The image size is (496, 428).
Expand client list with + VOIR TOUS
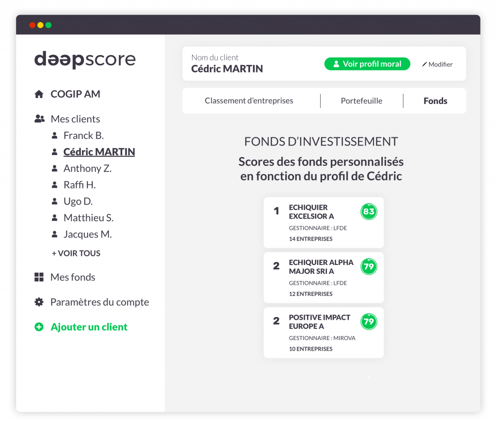coord(76,253)
